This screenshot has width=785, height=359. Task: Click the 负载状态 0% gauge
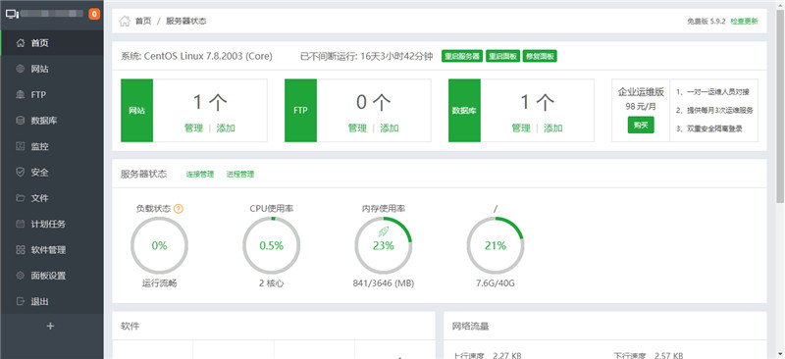click(x=159, y=245)
